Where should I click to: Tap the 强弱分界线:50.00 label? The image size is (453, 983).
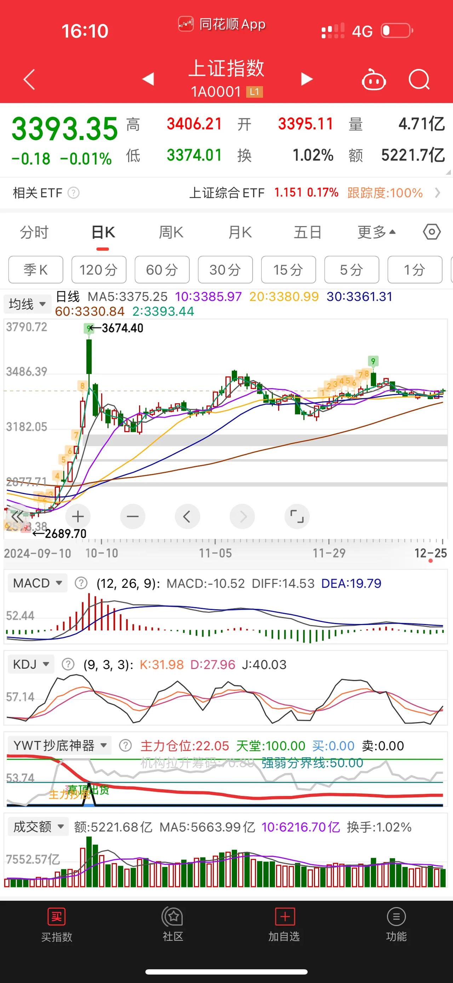[x=312, y=763]
